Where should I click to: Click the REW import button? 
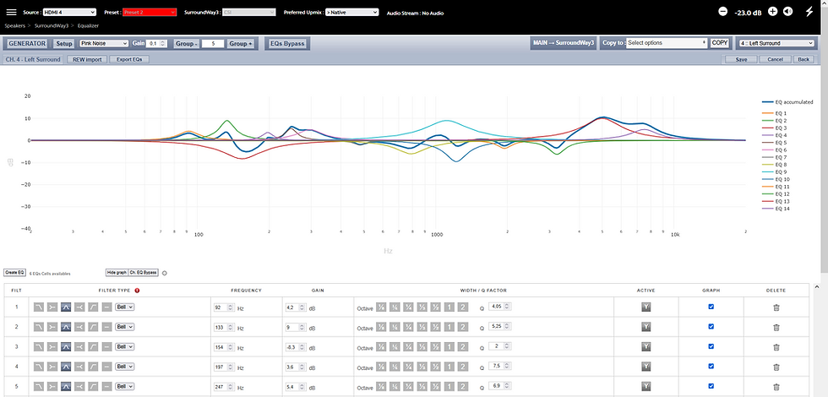click(87, 60)
